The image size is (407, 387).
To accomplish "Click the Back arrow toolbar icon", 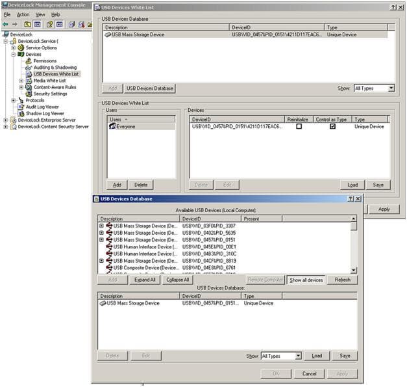I will [x=5, y=25].
